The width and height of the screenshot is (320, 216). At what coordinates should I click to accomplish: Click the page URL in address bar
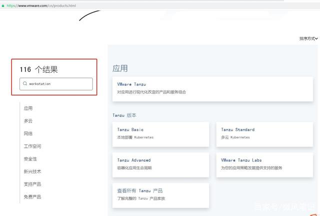point(41,5)
